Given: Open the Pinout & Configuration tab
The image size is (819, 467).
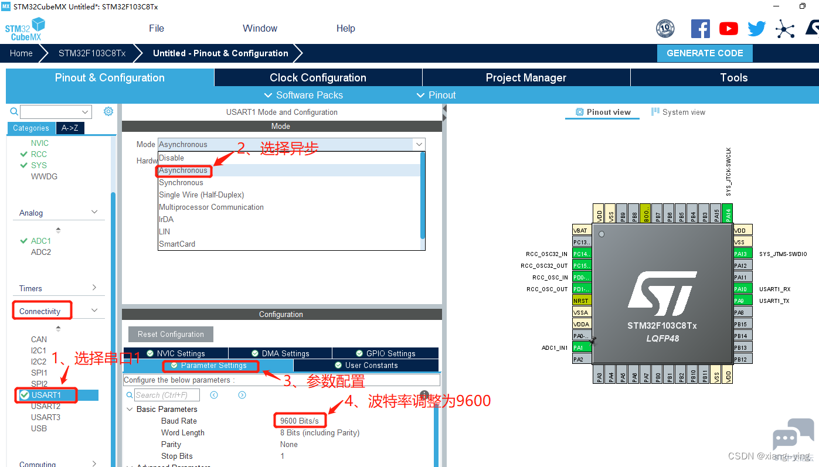Looking at the screenshot, I should coord(110,78).
